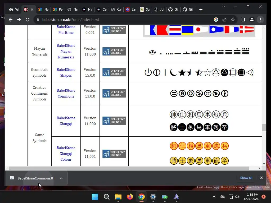Click the vertical scrollbar thumb
Screen dimensions: 271x203
tap(264, 128)
